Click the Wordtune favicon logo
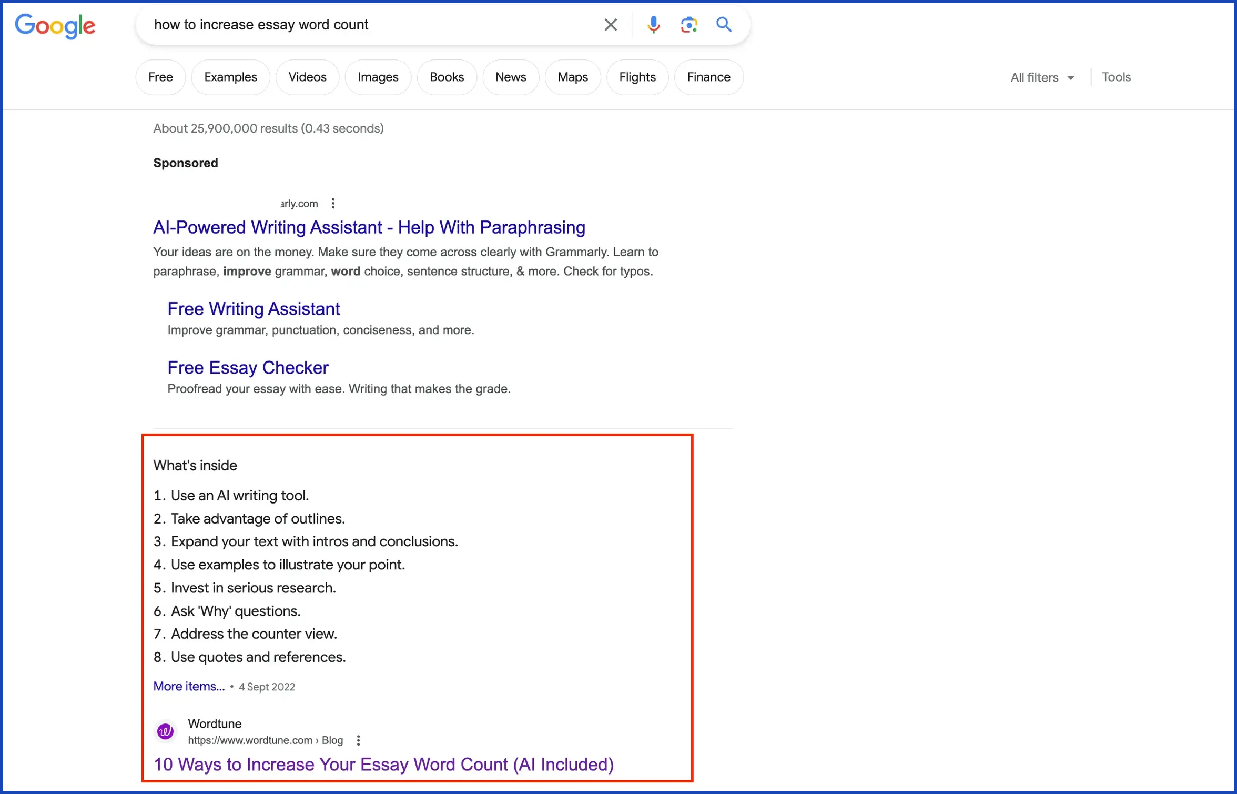The width and height of the screenshot is (1237, 794). 166,731
